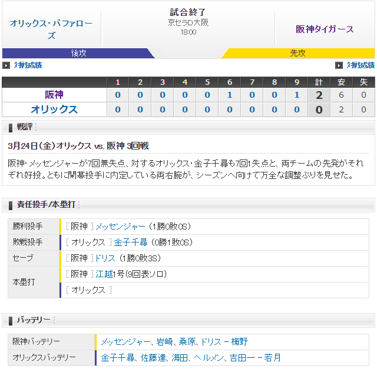377x369 pixels.
Task: Click the 阪神バッテリー row label
Action: pyautogui.click(x=37, y=341)
